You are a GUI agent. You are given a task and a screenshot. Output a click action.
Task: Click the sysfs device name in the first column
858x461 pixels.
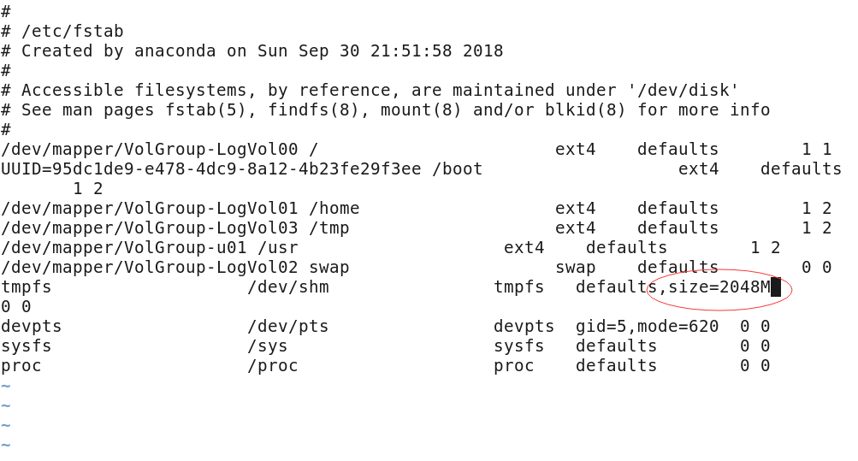click(x=27, y=346)
